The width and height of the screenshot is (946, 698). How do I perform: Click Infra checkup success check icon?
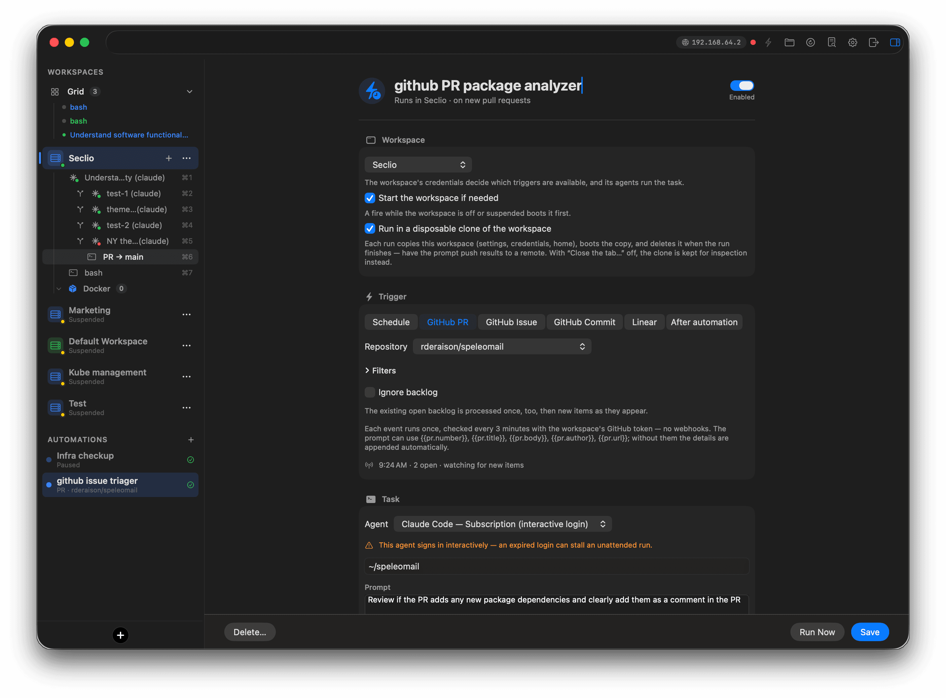pos(191,460)
